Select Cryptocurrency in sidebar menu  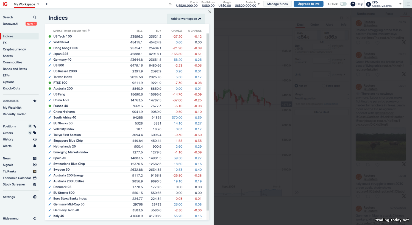coord(14,49)
